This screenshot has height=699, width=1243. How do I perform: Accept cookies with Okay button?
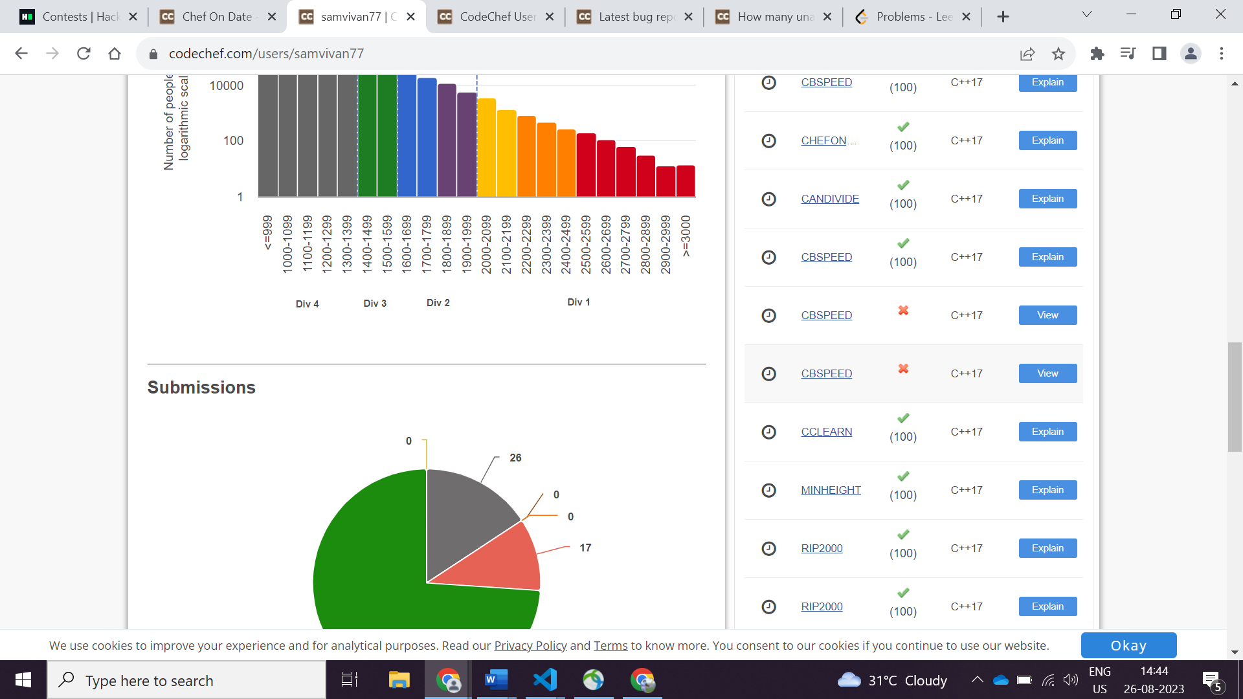pyautogui.click(x=1128, y=645)
